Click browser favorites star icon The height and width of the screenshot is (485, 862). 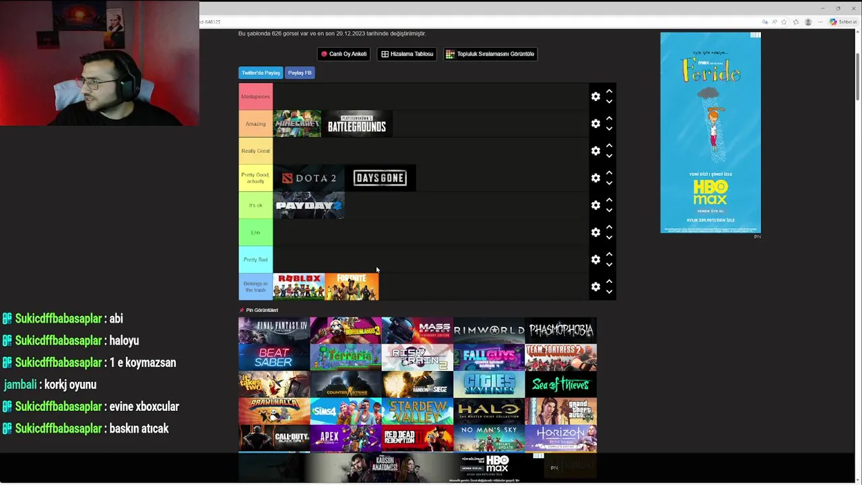click(x=784, y=22)
